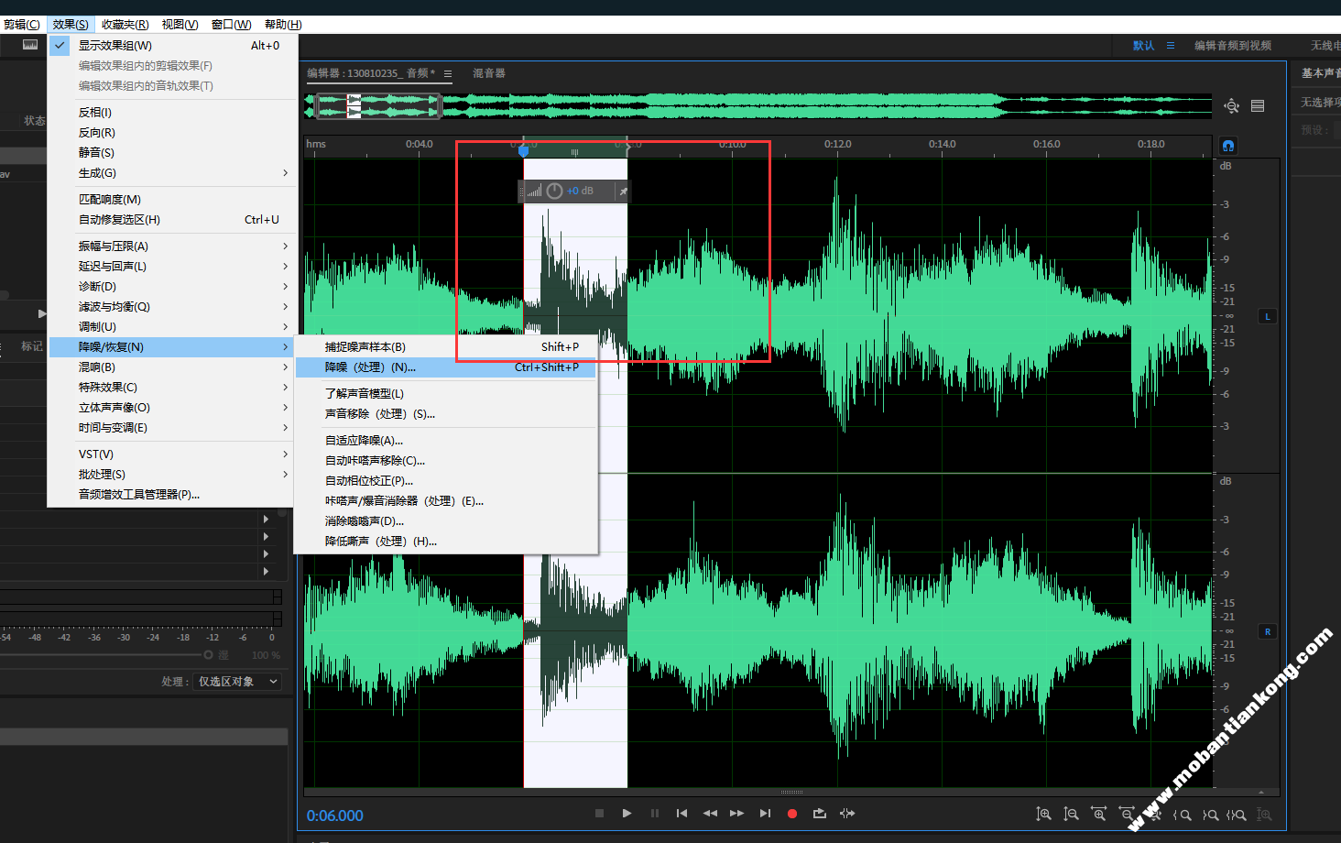This screenshot has width=1341, height=843.
Task: Expand 生成(G) submenu arrow
Action: [x=285, y=172]
